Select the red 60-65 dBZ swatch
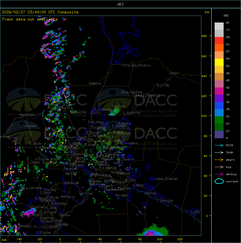The height and width of the screenshot is (243, 241). [x=219, y=41]
